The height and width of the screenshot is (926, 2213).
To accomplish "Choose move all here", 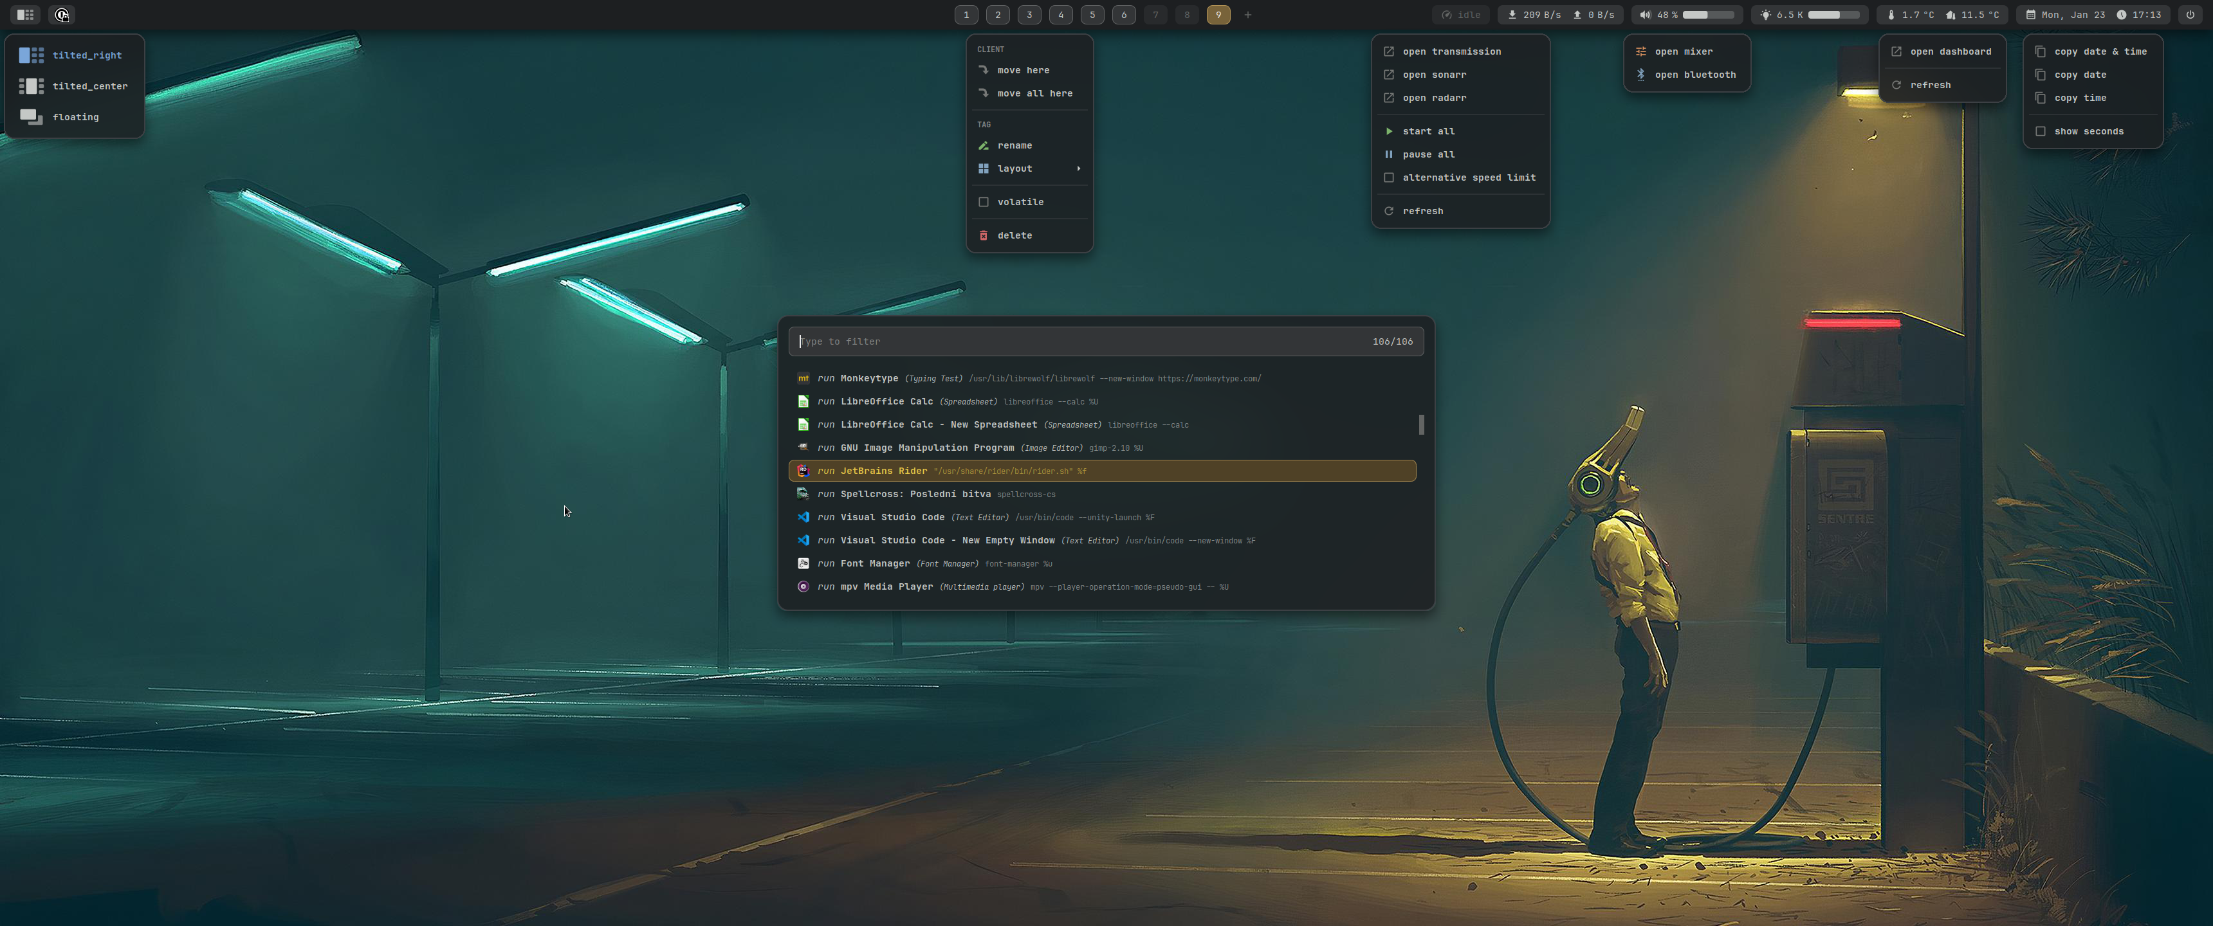I will 1029,94.
